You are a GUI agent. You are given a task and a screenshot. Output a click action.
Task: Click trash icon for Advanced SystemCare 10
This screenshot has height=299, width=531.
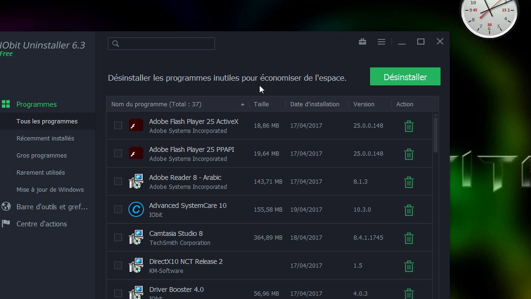[x=409, y=210]
